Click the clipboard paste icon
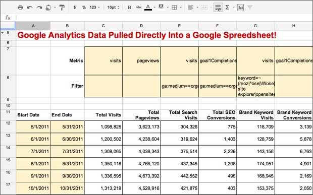 coord(48,8)
